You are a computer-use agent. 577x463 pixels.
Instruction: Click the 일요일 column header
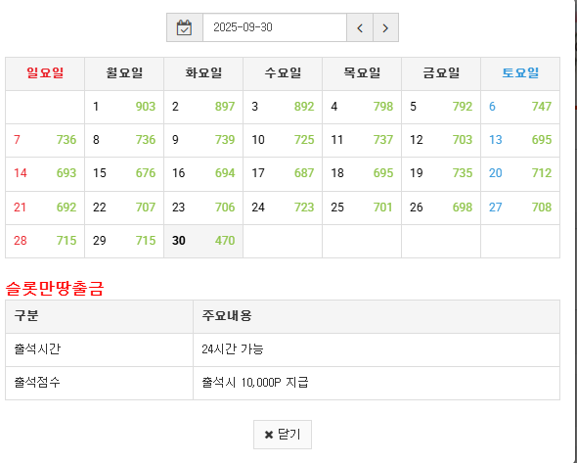[45, 73]
